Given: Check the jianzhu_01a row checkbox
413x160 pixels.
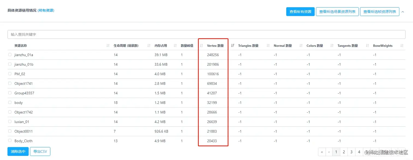Looking at the screenshot, I should (x=10, y=55).
